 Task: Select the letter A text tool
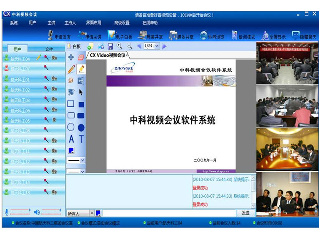[71, 139]
